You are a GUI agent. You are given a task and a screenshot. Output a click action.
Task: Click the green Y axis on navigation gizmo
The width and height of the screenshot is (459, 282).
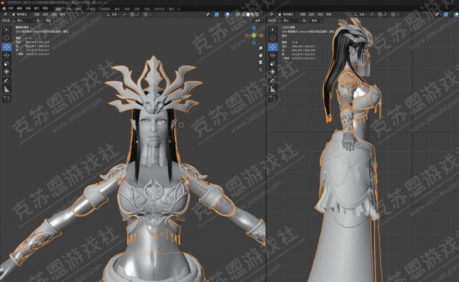pyautogui.click(x=254, y=35)
